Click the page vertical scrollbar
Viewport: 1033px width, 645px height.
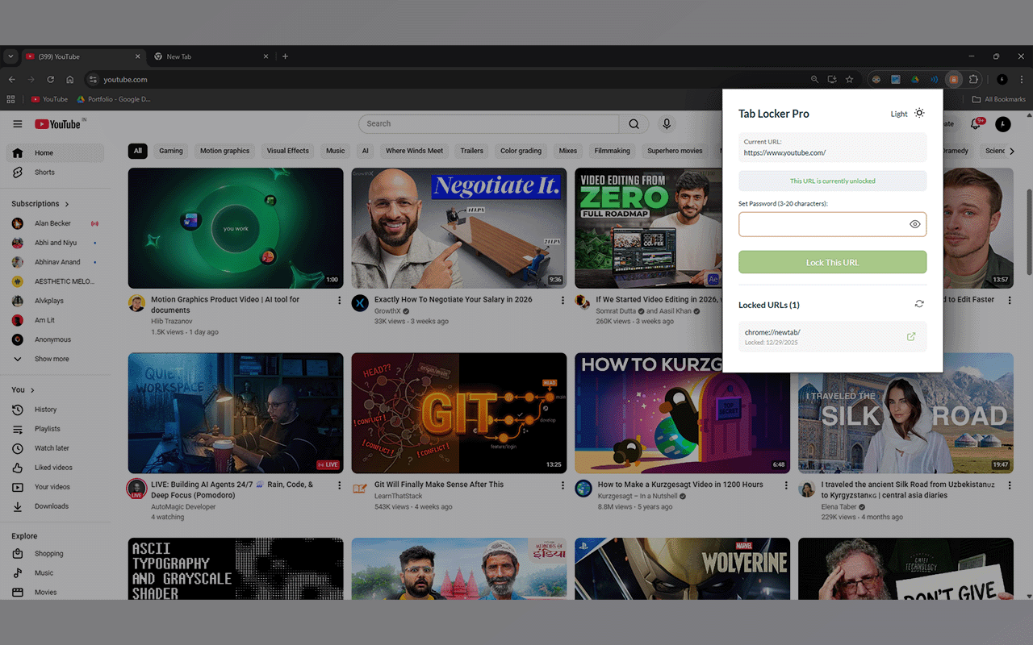[x=1028, y=233]
